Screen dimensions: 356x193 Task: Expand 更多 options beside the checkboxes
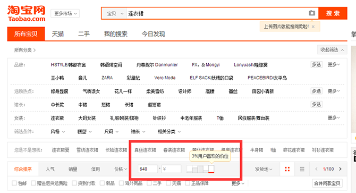pos(238,183)
